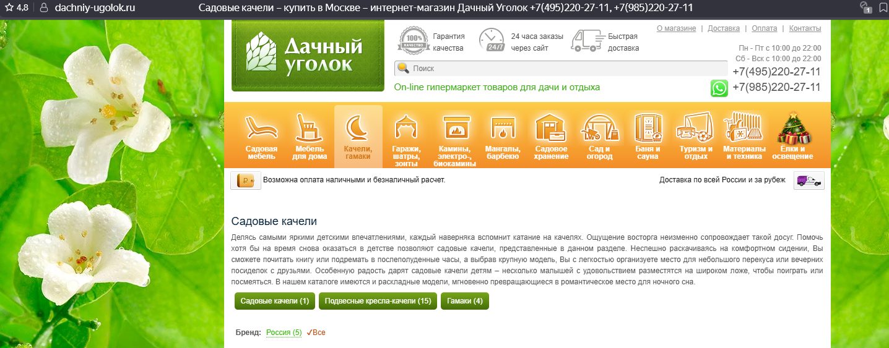Filter brand by Россия (5)
889x348 pixels.
click(x=284, y=333)
